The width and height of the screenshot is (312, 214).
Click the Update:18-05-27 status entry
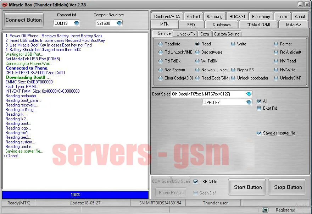(85, 203)
